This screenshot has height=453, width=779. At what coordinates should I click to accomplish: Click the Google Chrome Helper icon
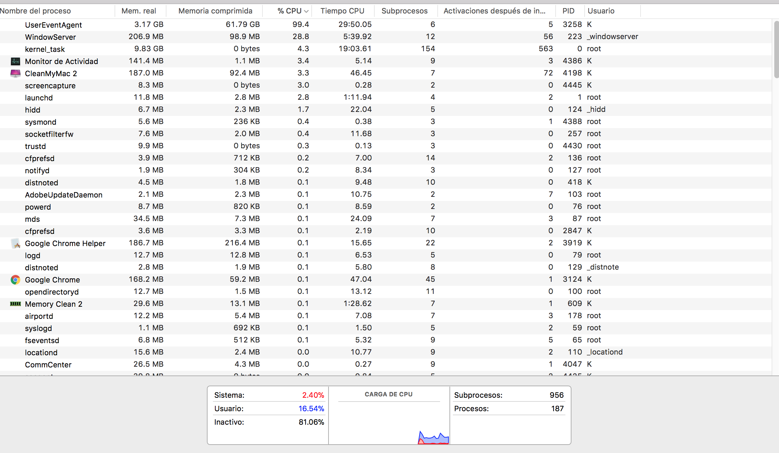15,243
